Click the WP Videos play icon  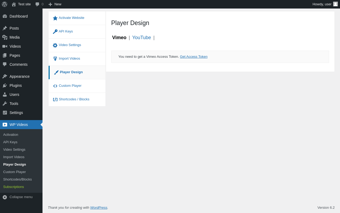(5, 125)
